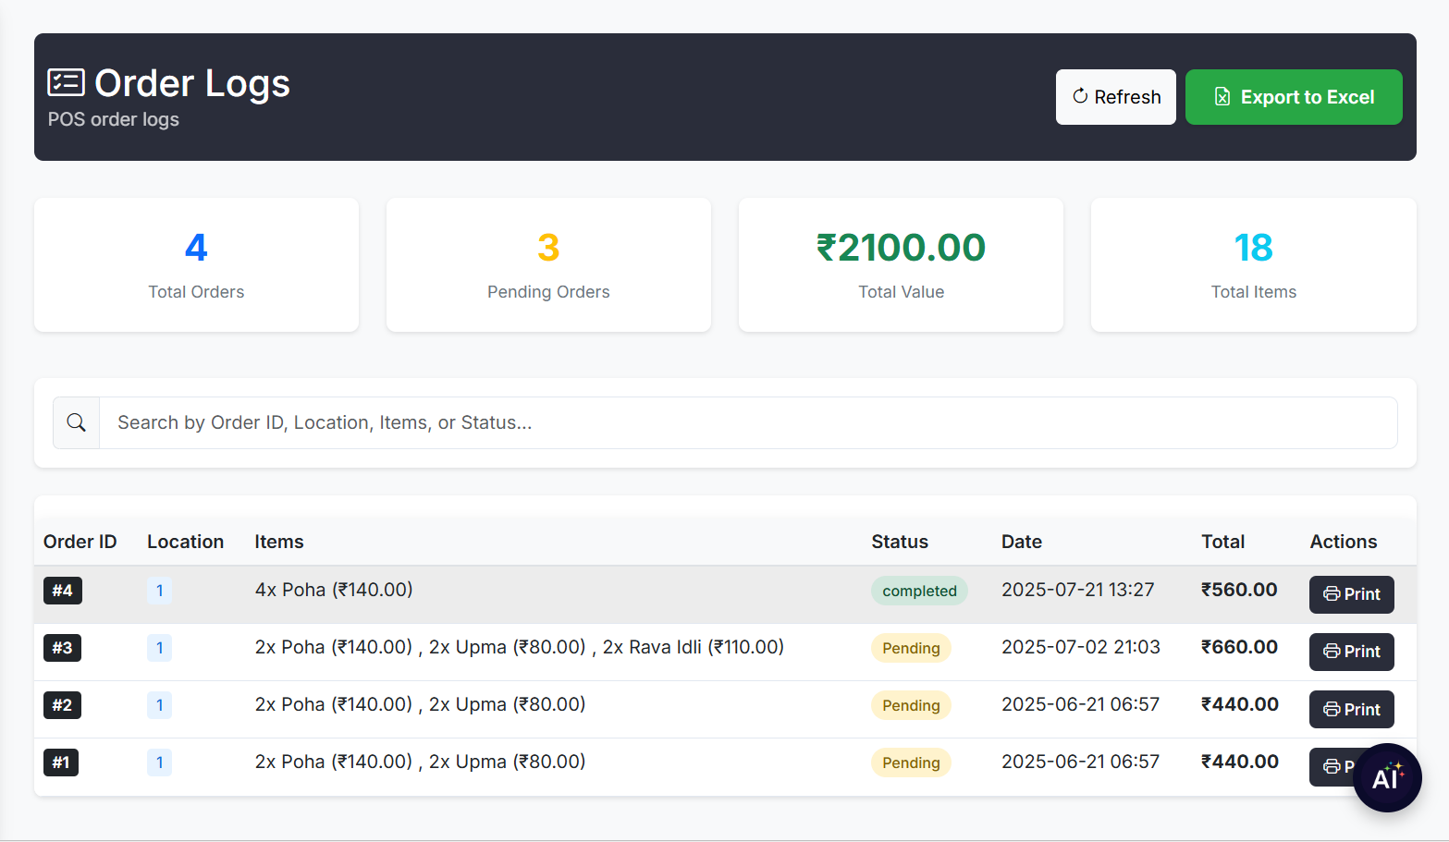Export the orders to Excel

tap(1293, 97)
